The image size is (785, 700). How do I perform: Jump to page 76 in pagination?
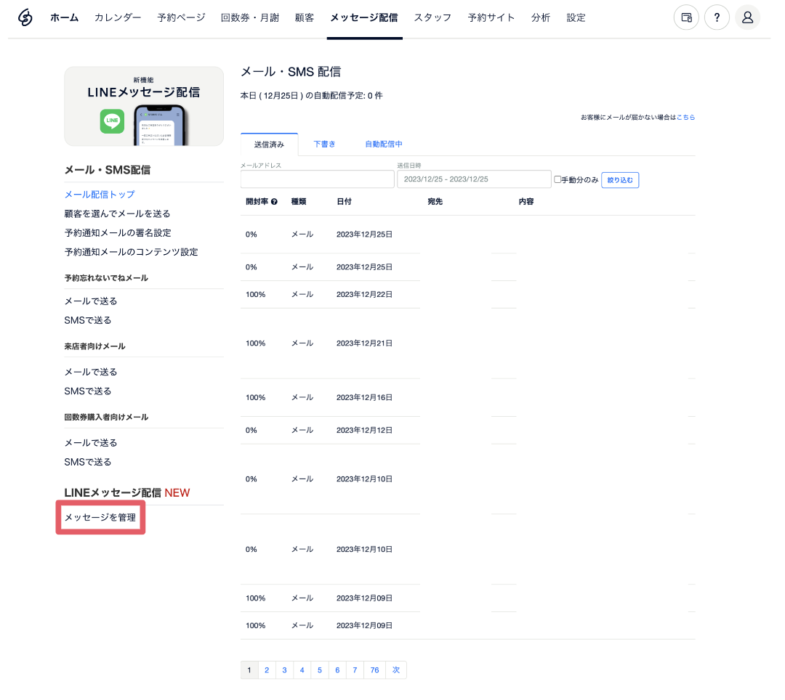tap(374, 670)
